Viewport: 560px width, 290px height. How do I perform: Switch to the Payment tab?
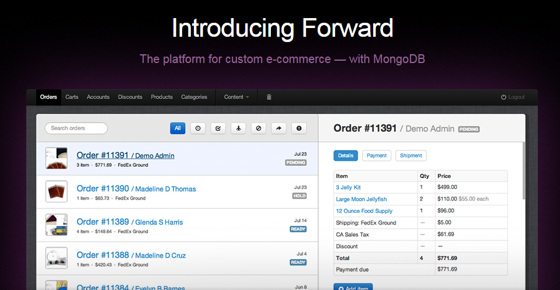[377, 156]
